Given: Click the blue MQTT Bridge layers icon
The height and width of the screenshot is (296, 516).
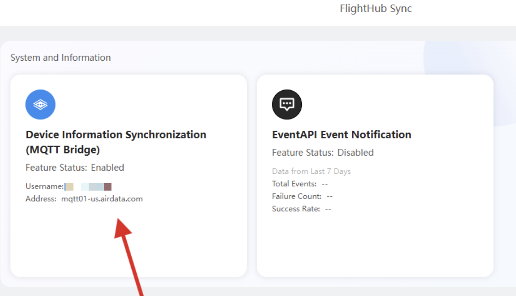Looking at the screenshot, I should pyautogui.click(x=41, y=105).
